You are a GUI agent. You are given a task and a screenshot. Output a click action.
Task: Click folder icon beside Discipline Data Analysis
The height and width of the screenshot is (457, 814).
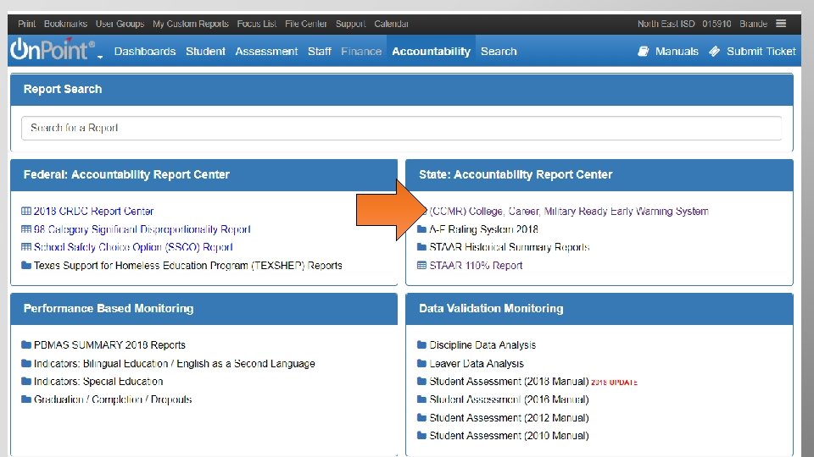(x=421, y=344)
